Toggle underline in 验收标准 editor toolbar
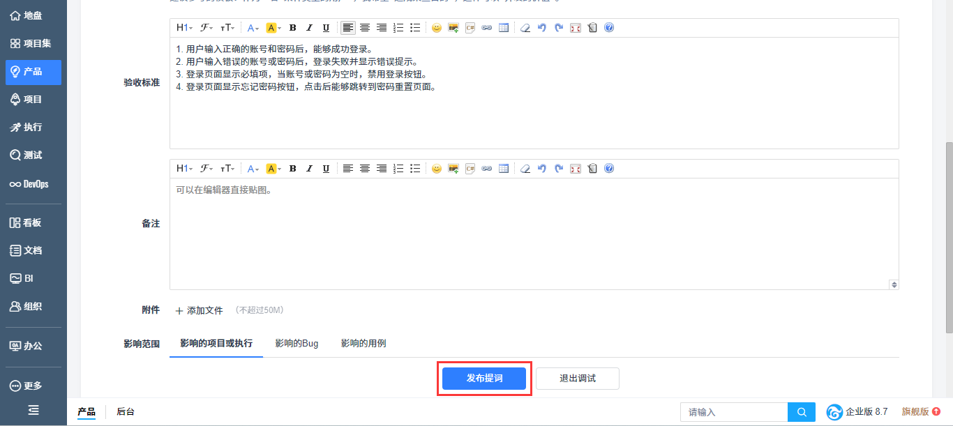This screenshot has width=953, height=426. pyautogui.click(x=326, y=28)
